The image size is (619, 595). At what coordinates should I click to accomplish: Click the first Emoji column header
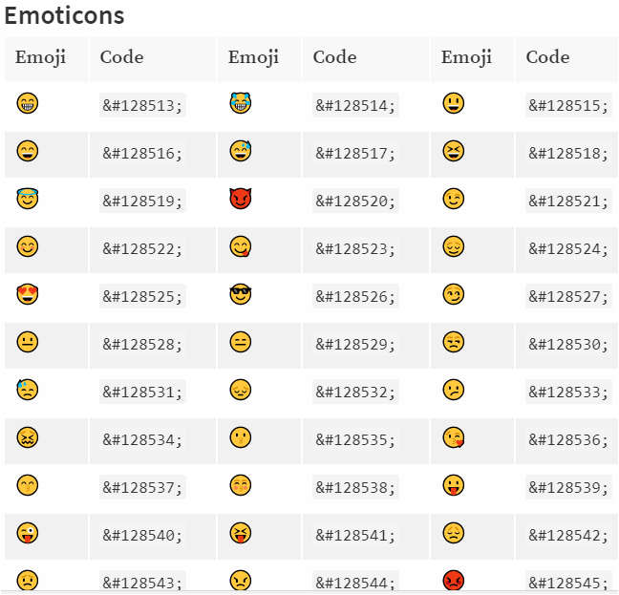pos(41,57)
